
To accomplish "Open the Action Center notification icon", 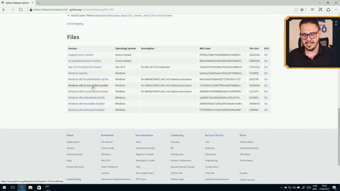I will click(x=334, y=187).
